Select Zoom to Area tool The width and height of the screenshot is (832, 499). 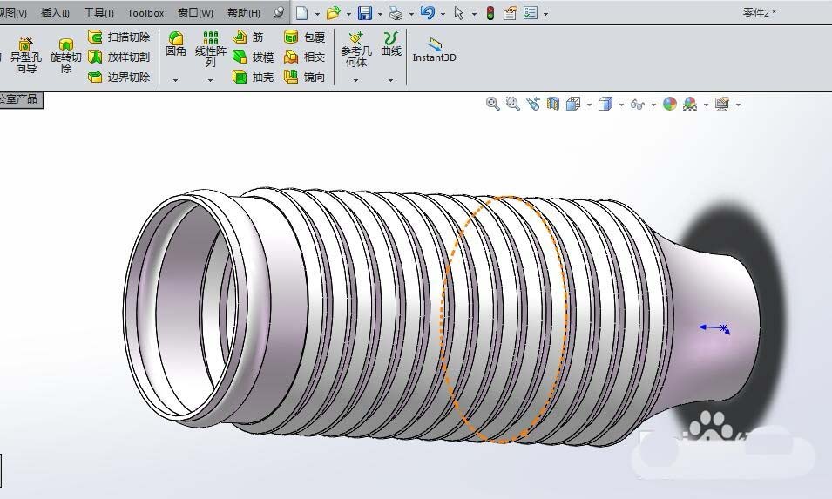tap(512, 104)
